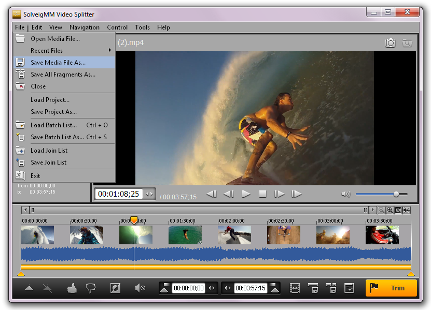
Task: Click the film strip frames icon near Trim
Action: click(295, 288)
